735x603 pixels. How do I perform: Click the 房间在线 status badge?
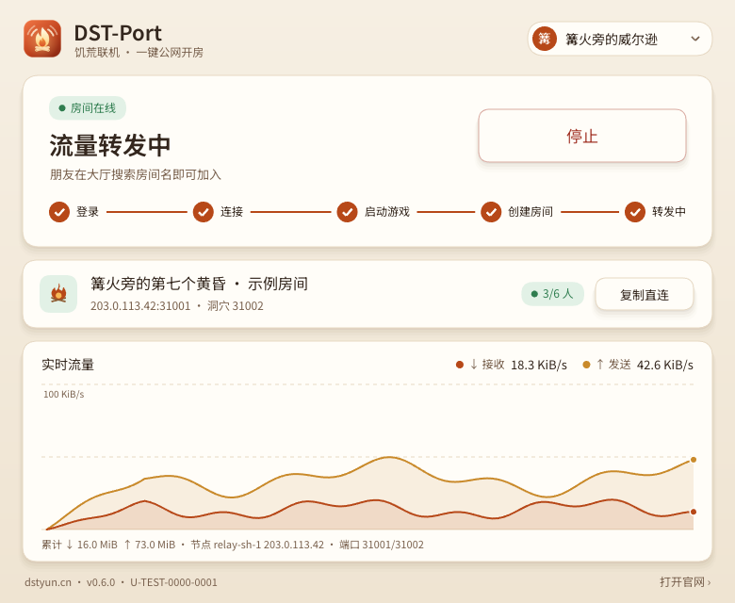(x=88, y=108)
